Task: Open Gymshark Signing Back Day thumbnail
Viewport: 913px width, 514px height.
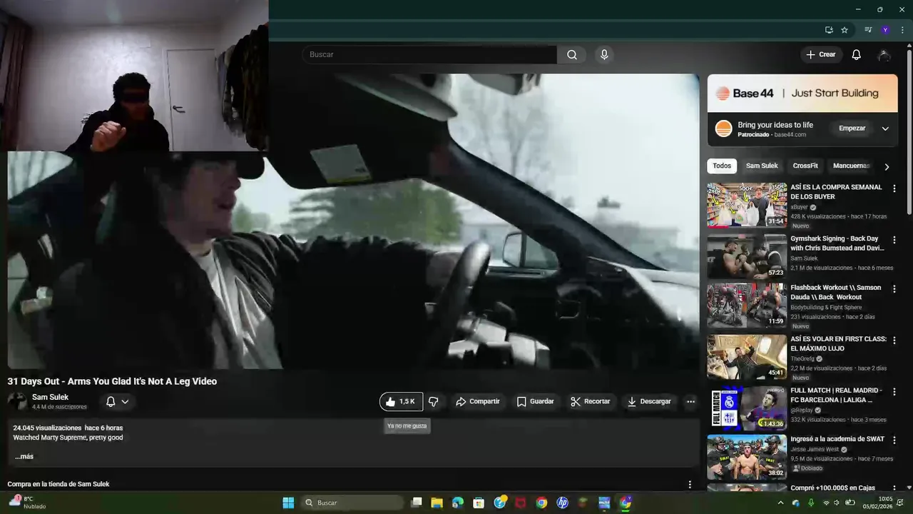Action: [x=747, y=256]
